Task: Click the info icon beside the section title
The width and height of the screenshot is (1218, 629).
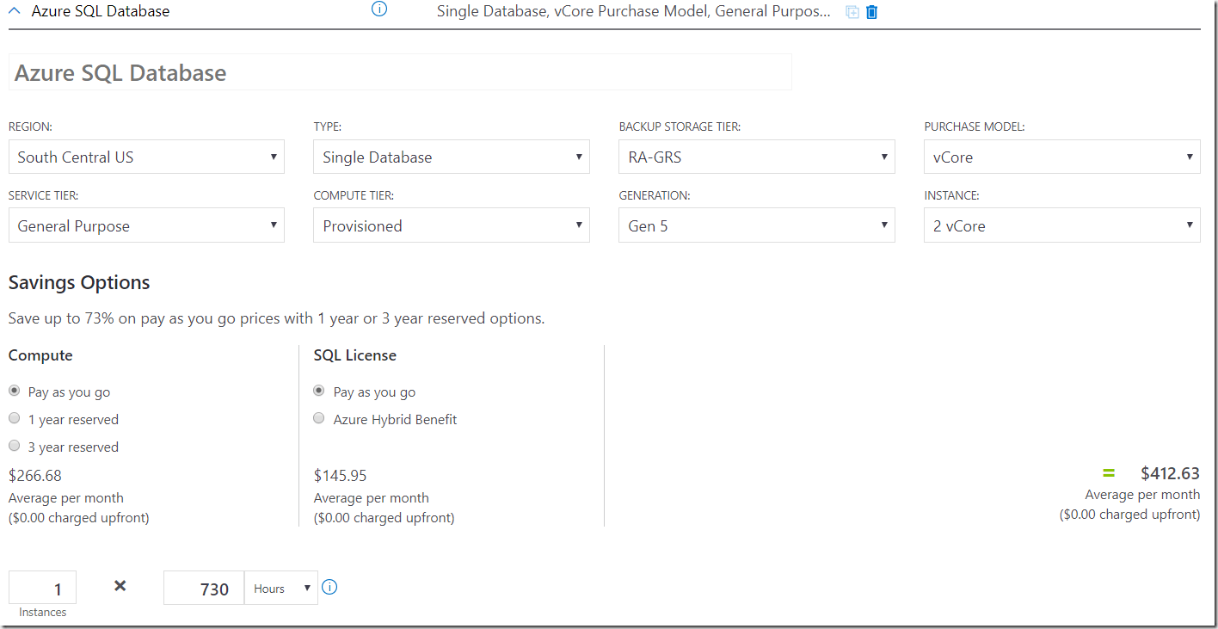Action: click(379, 10)
